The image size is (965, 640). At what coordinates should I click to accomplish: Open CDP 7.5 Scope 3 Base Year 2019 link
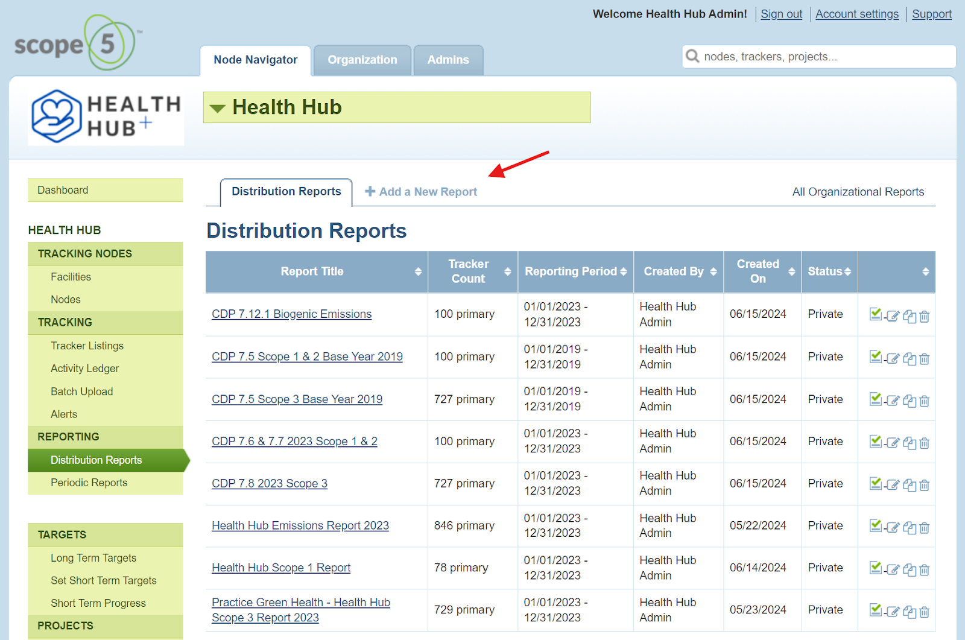(x=297, y=399)
